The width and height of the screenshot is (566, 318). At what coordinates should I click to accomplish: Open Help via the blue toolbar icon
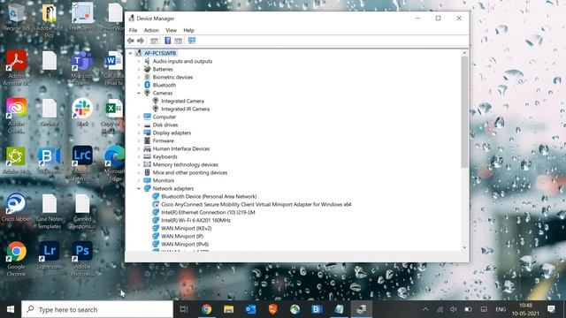pos(167,41)
